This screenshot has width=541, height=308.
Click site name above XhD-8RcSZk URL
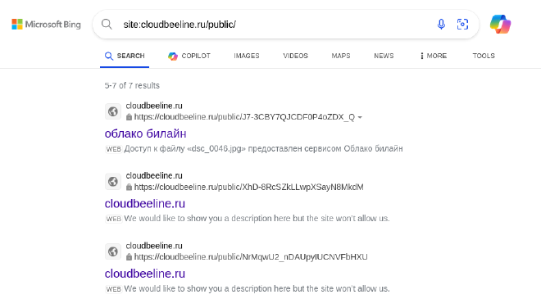click(154, 176)
